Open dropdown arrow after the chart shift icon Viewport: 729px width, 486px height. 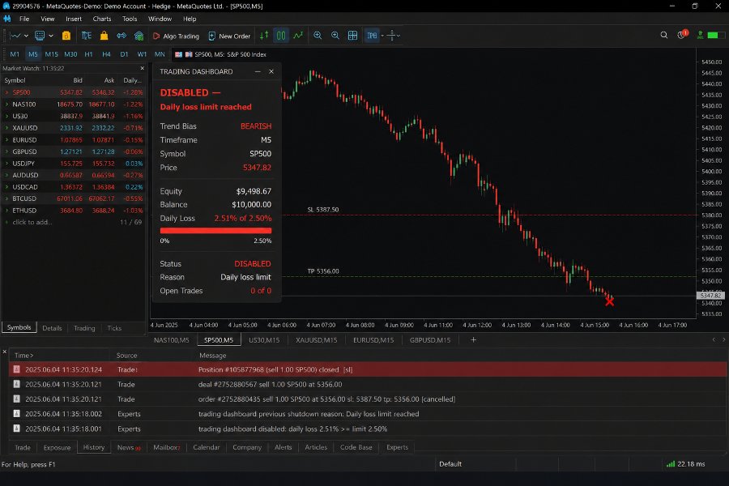tap(382, 36)
